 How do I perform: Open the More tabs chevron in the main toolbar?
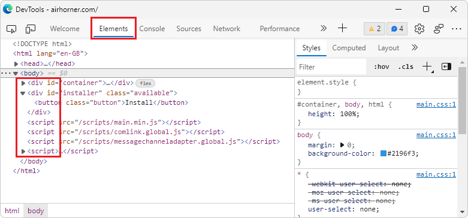[324, 29]
